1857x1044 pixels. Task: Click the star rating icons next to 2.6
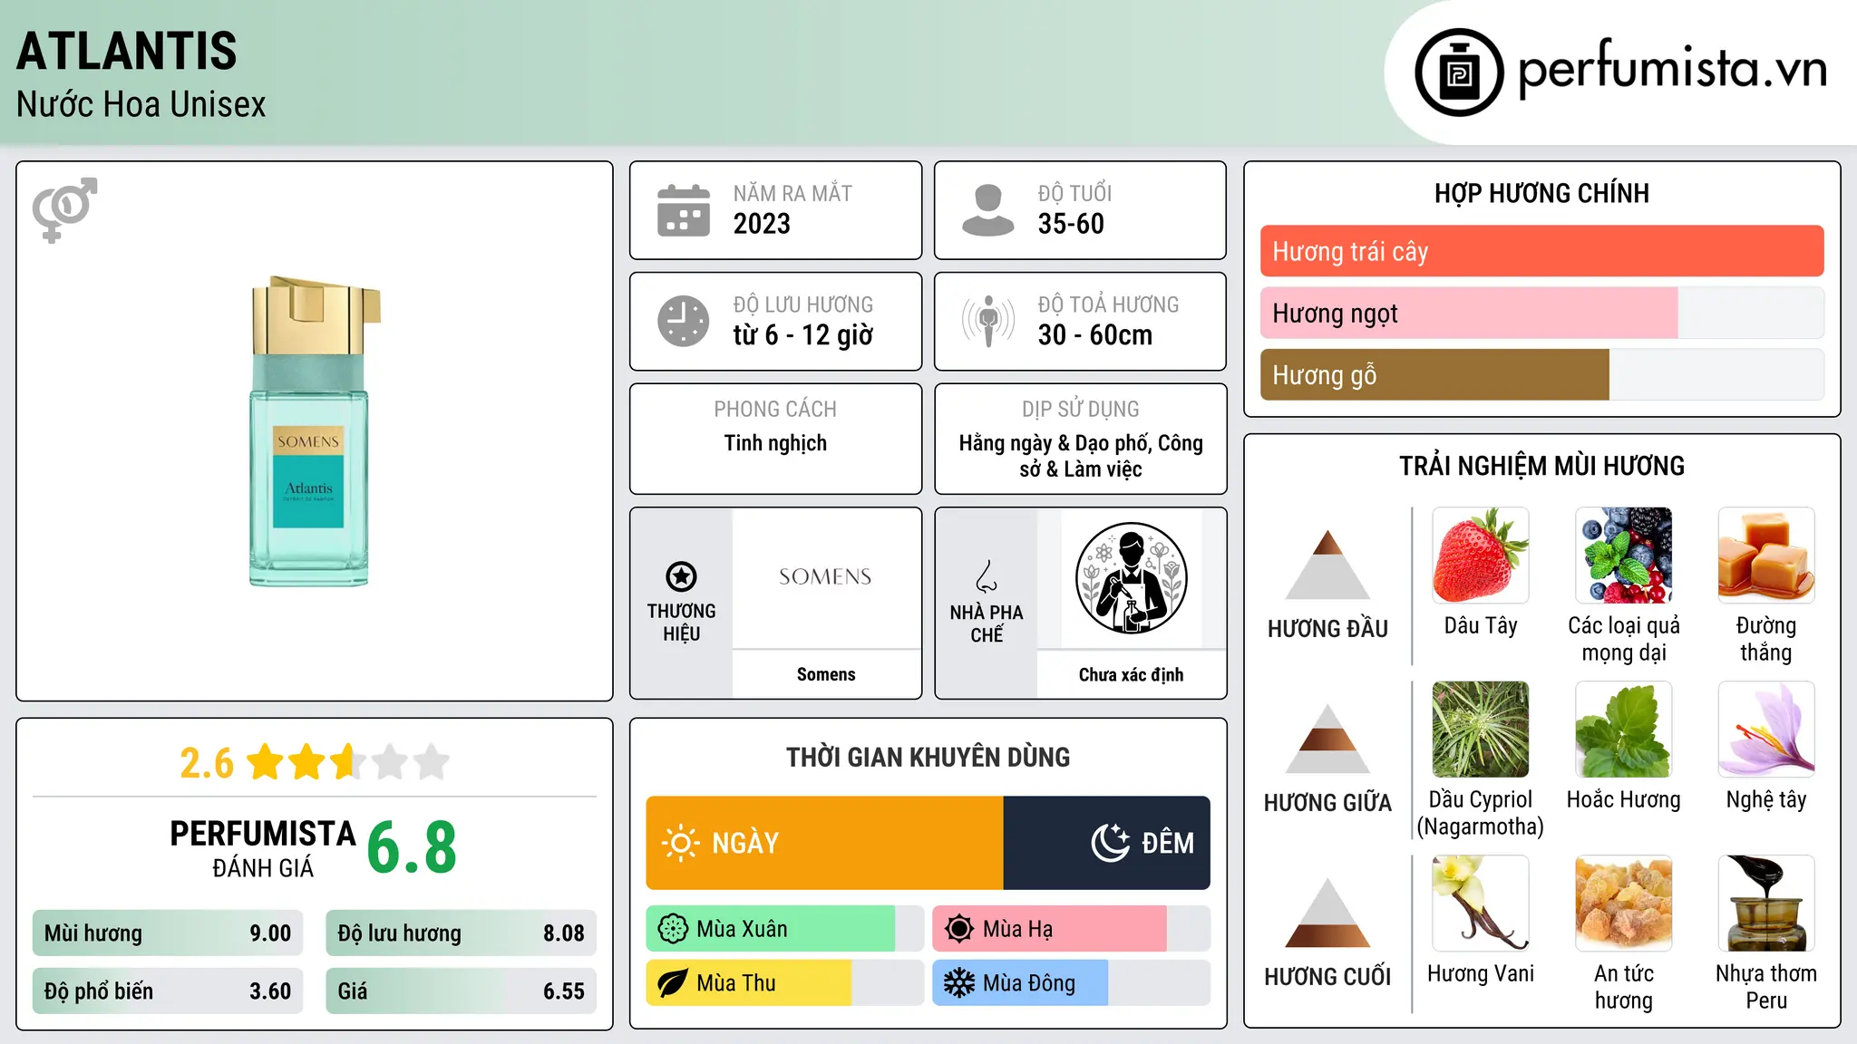point(348,762)
